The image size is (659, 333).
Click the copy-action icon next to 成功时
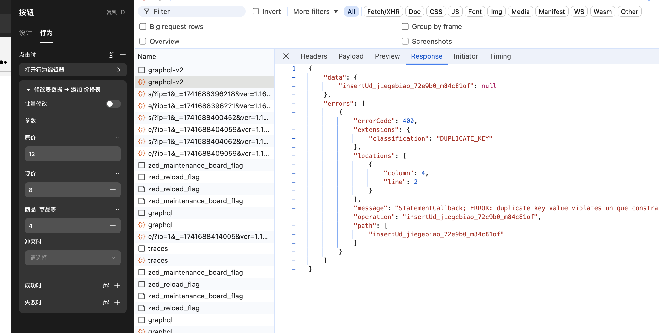click(x=106, y=285)
